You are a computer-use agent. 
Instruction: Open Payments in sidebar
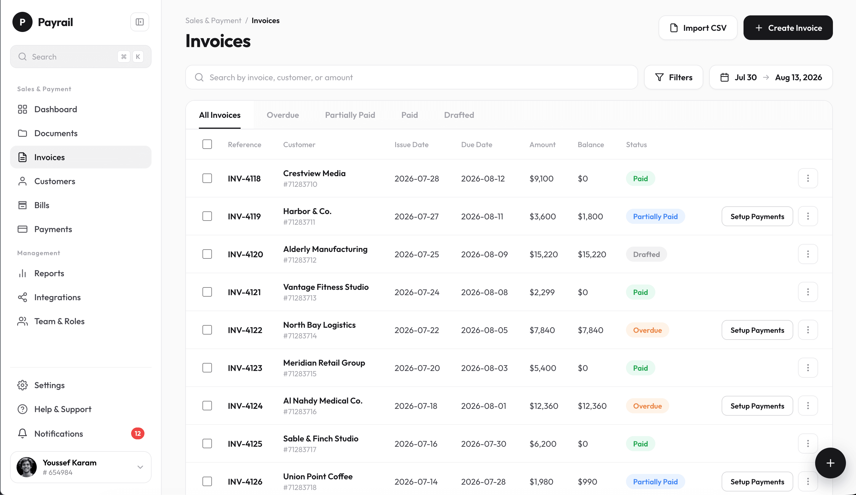pyautogui.click(x=81, y=229)
